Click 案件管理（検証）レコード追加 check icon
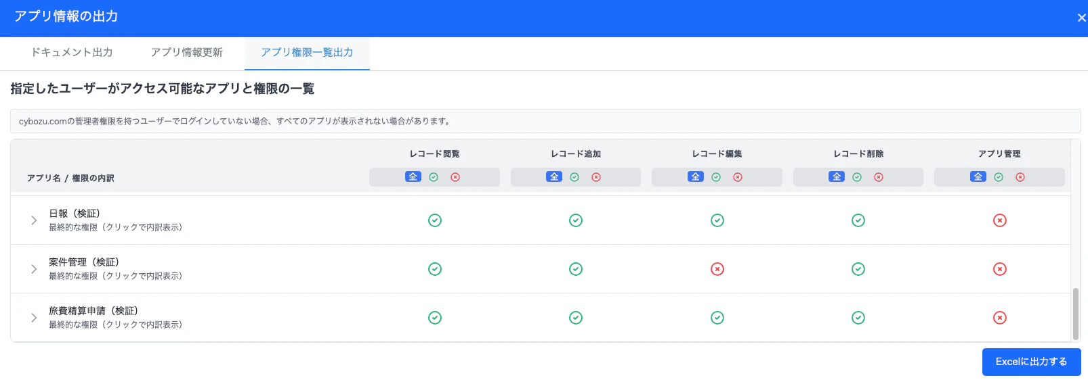The image size is (1088, 386). pos(576,269)
